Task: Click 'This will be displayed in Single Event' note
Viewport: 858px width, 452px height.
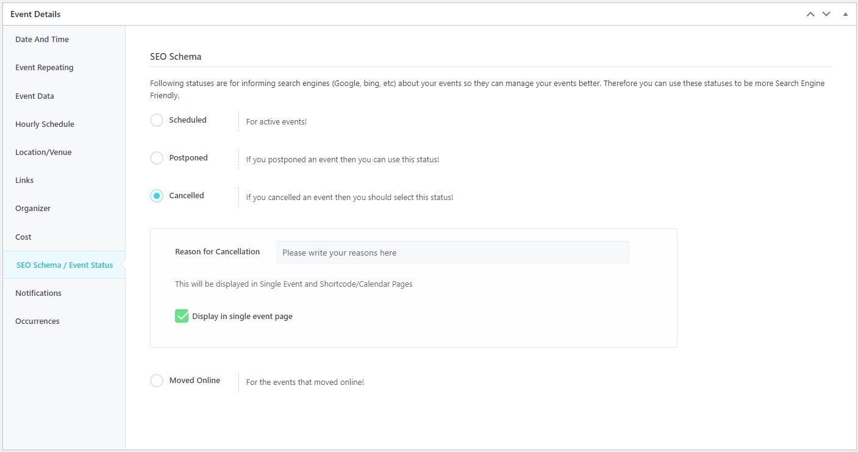Action: 294,284
